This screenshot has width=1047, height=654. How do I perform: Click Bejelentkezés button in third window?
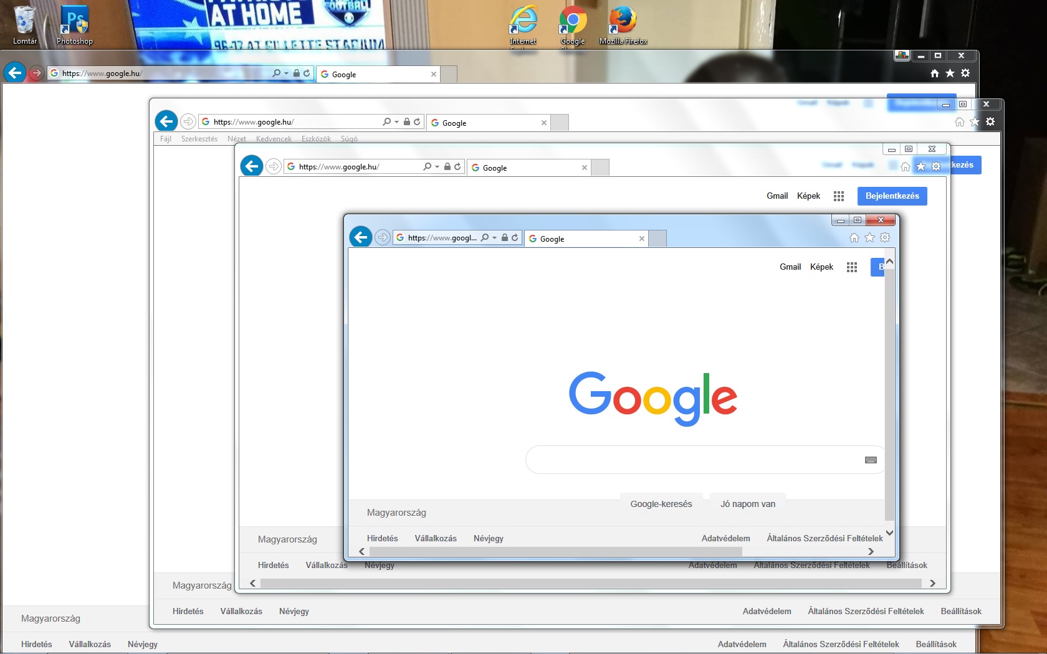(x=892, y=196)
